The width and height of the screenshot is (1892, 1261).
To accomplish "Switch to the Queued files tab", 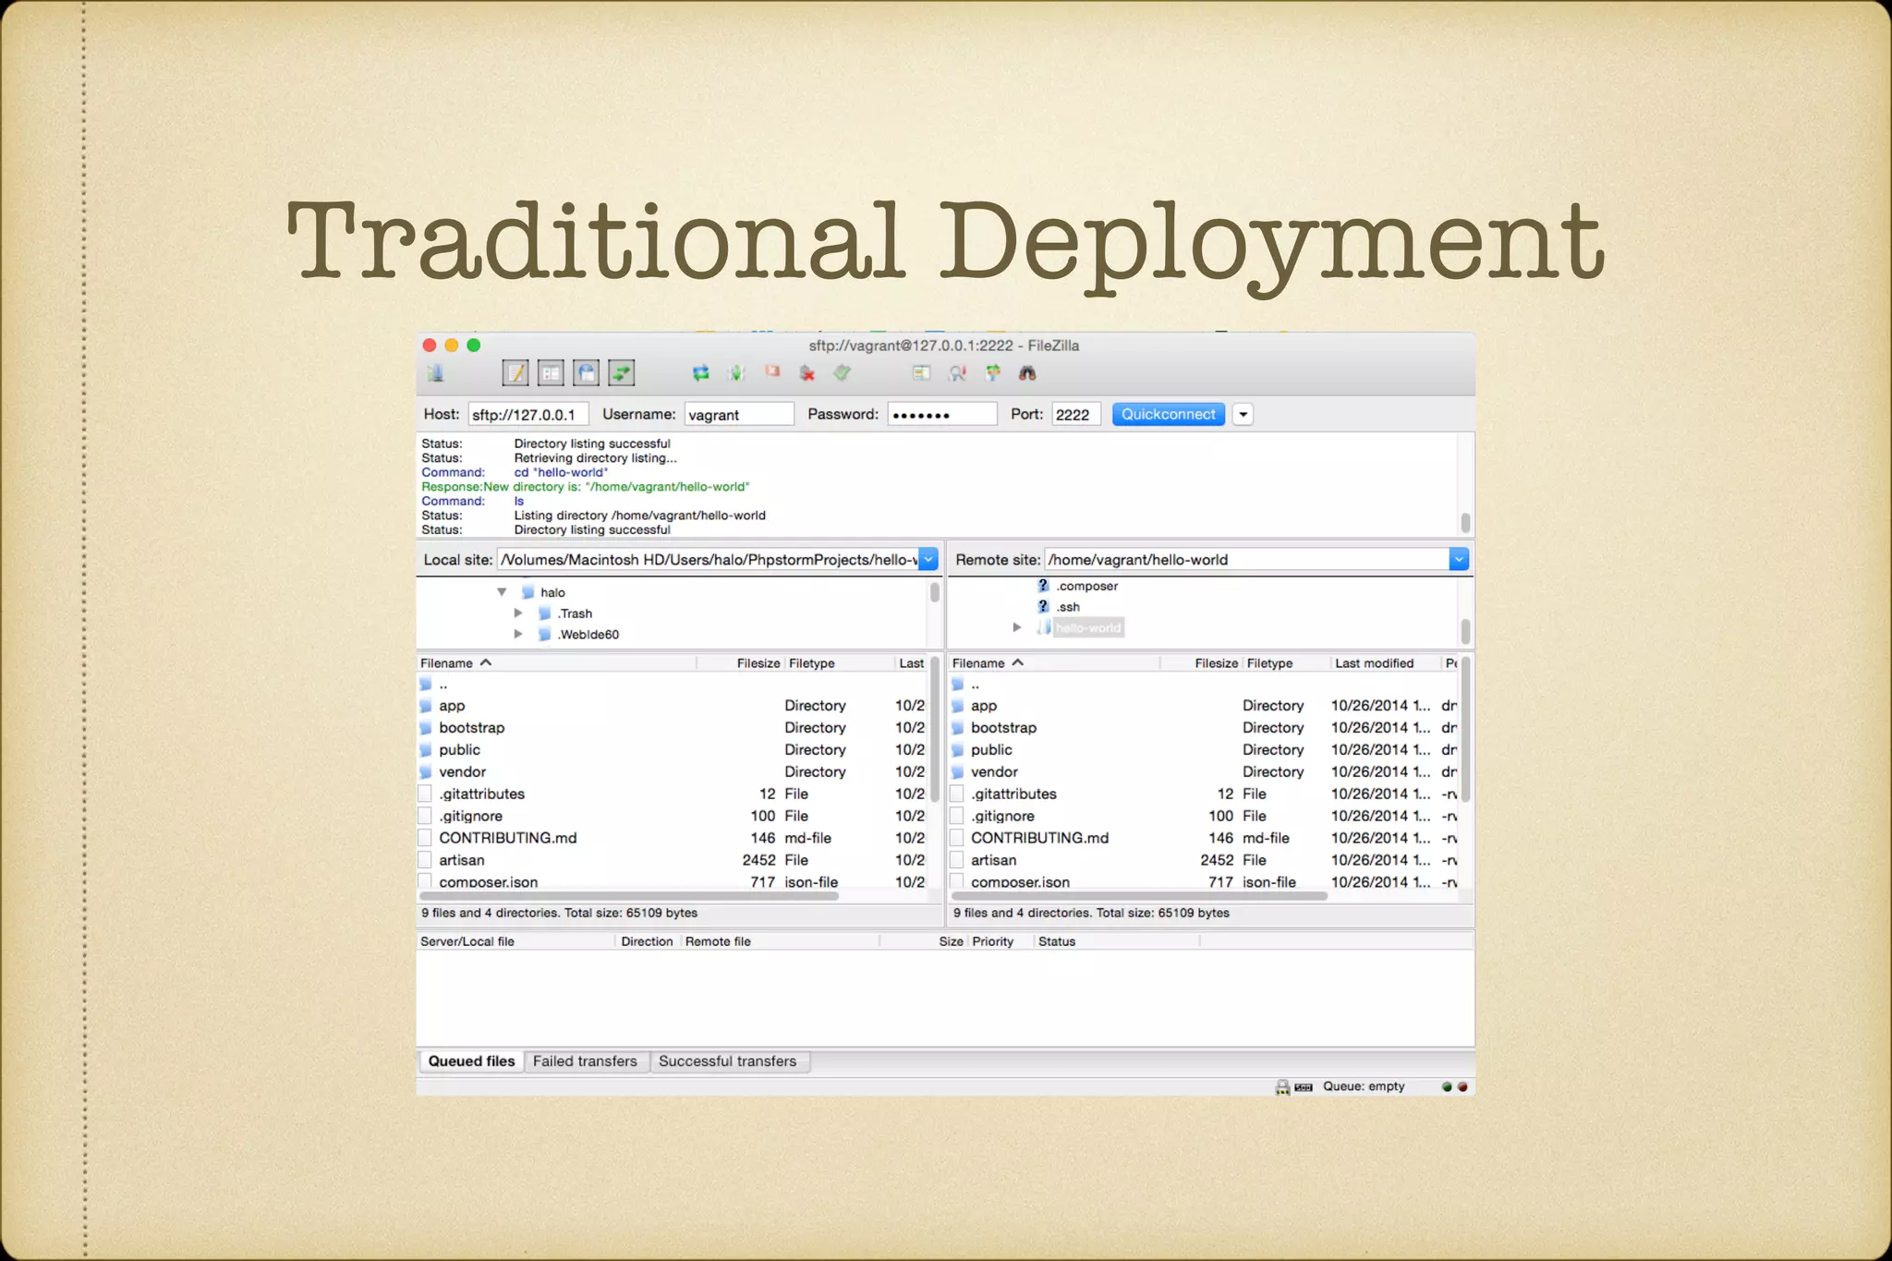I will tap(471, 1061).
